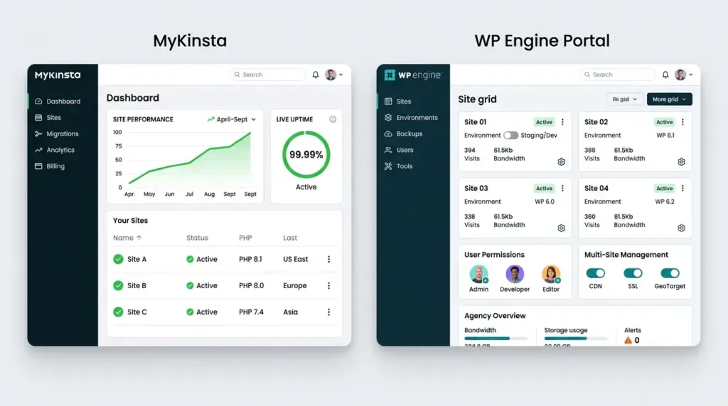The width and height of the screenshot is (728, 406).
Task: Click the settings gear on Site 01 card
Action: click(562, 162)
